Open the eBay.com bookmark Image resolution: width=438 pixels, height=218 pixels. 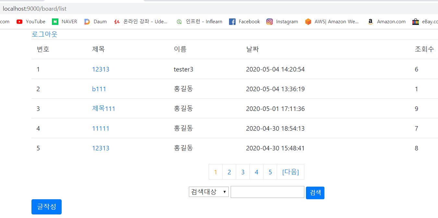coord(425,22)
